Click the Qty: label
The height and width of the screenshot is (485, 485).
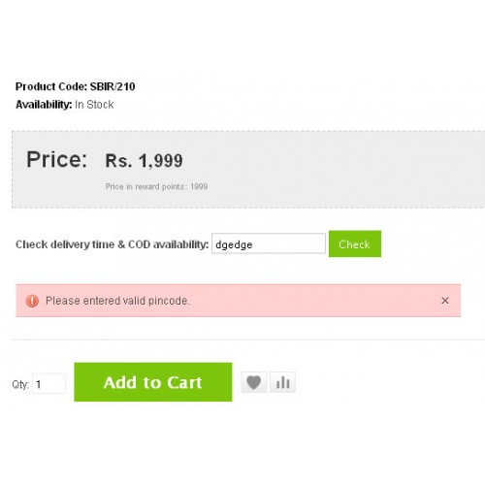tap(20, 384)
